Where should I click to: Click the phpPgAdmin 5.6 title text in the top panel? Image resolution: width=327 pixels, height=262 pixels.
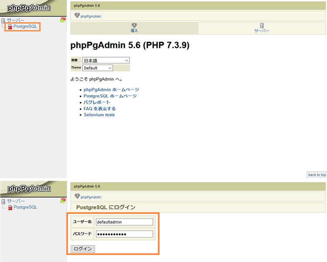[x=87, y=6]
